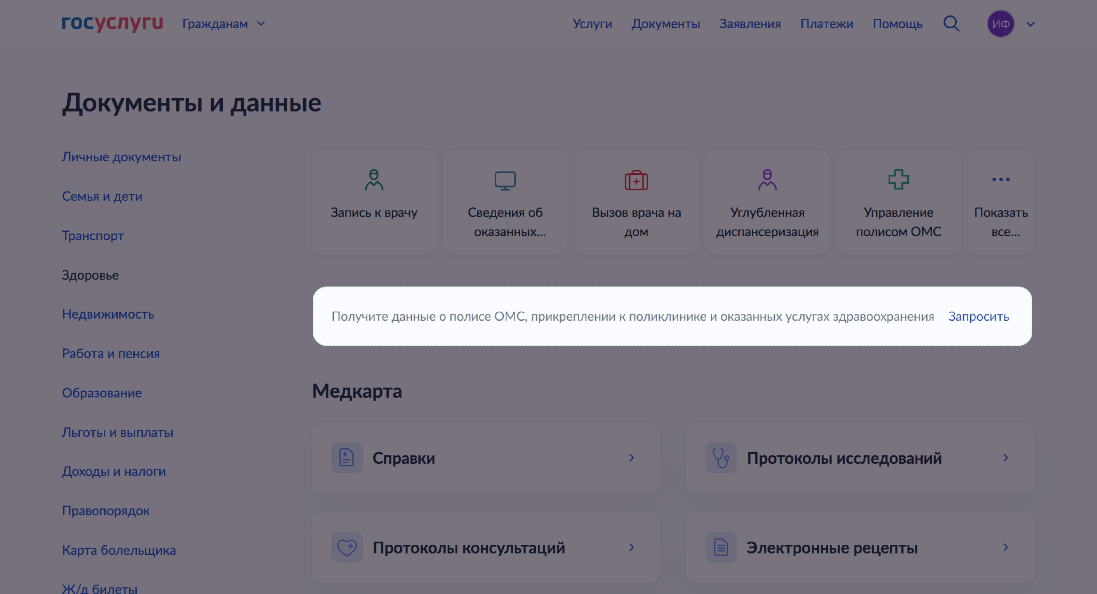Click the page icon beside Электронные рецепты
The image size is (1097, 594).
pos(721,547)
